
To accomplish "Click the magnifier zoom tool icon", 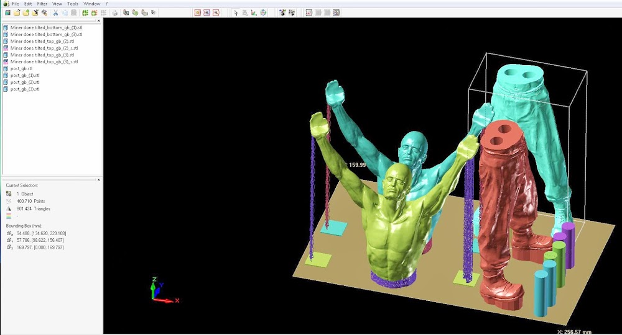I will 244,12.
